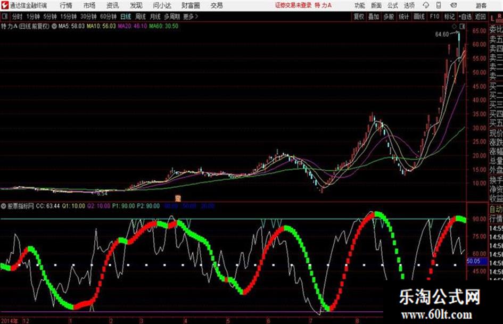
Task: Open the 资讯 menu
Action: [112, 5]
